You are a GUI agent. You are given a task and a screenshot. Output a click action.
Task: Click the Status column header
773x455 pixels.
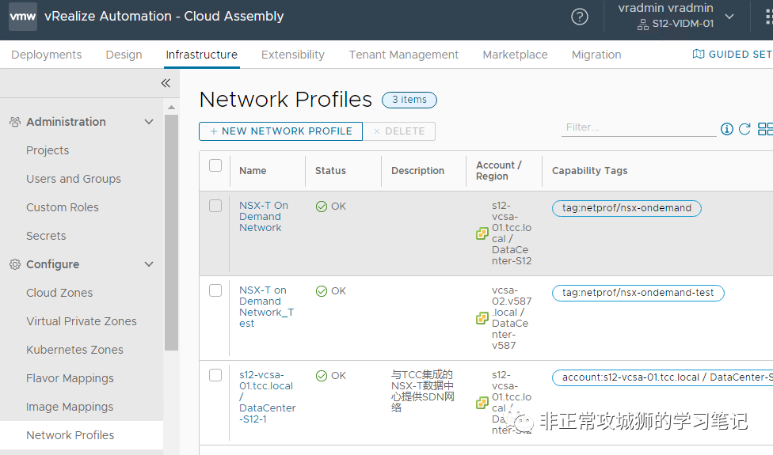330,171
